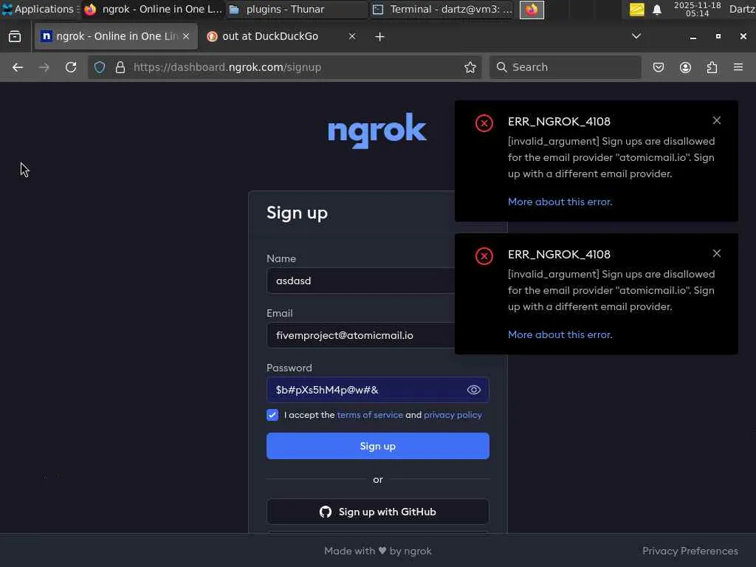Open the notification bell in system tray
The height and width of the screenshot is (567, 756).
coord(656,10)
